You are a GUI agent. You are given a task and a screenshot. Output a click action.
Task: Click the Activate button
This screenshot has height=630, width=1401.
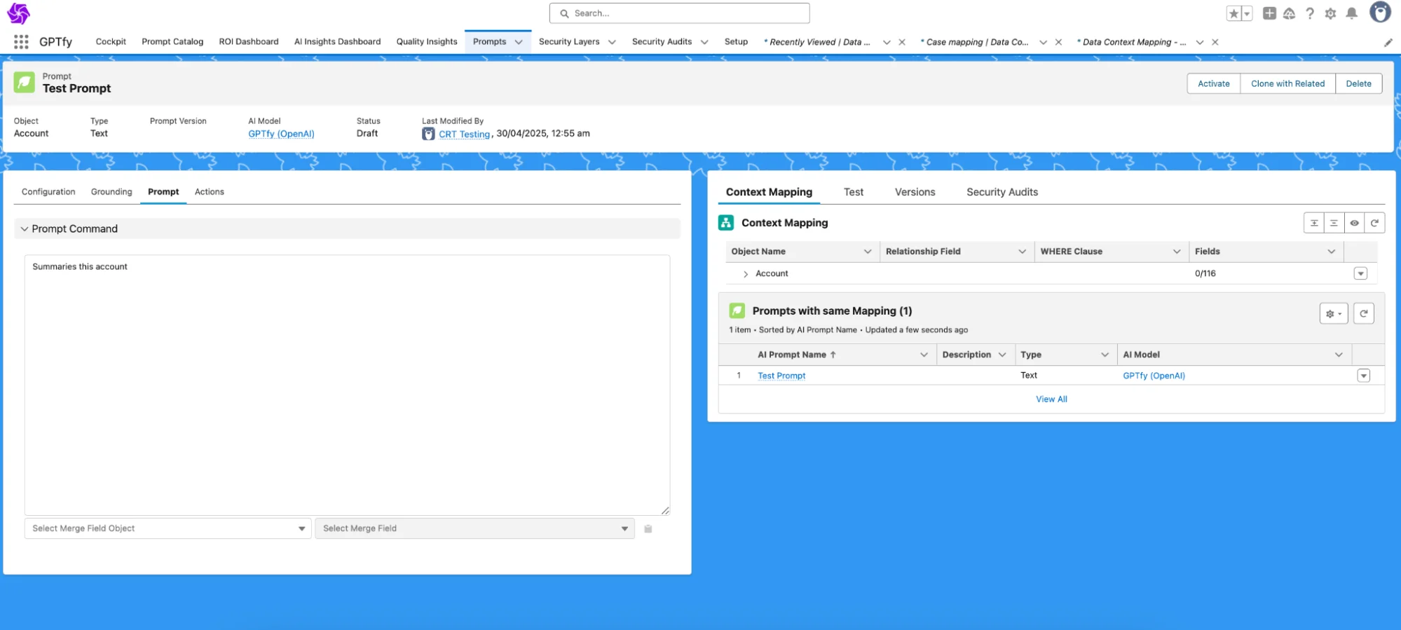1213,83
